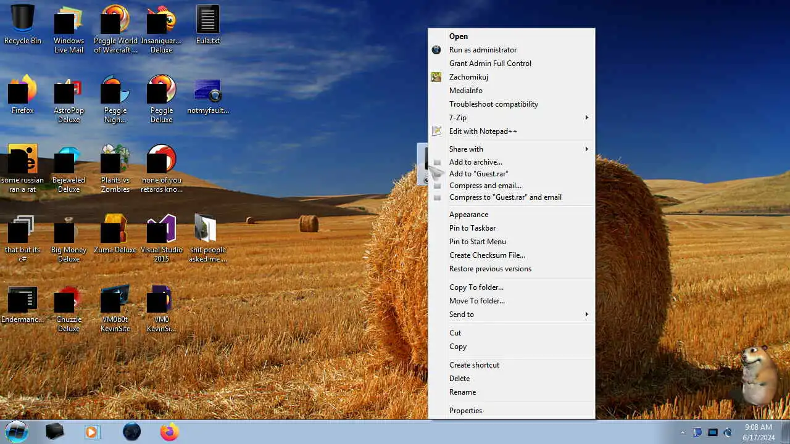Open Firefox from the taskbar
The width and height of the screenshot is (790, 444).
pyautogui.click(x=170, y=432)
